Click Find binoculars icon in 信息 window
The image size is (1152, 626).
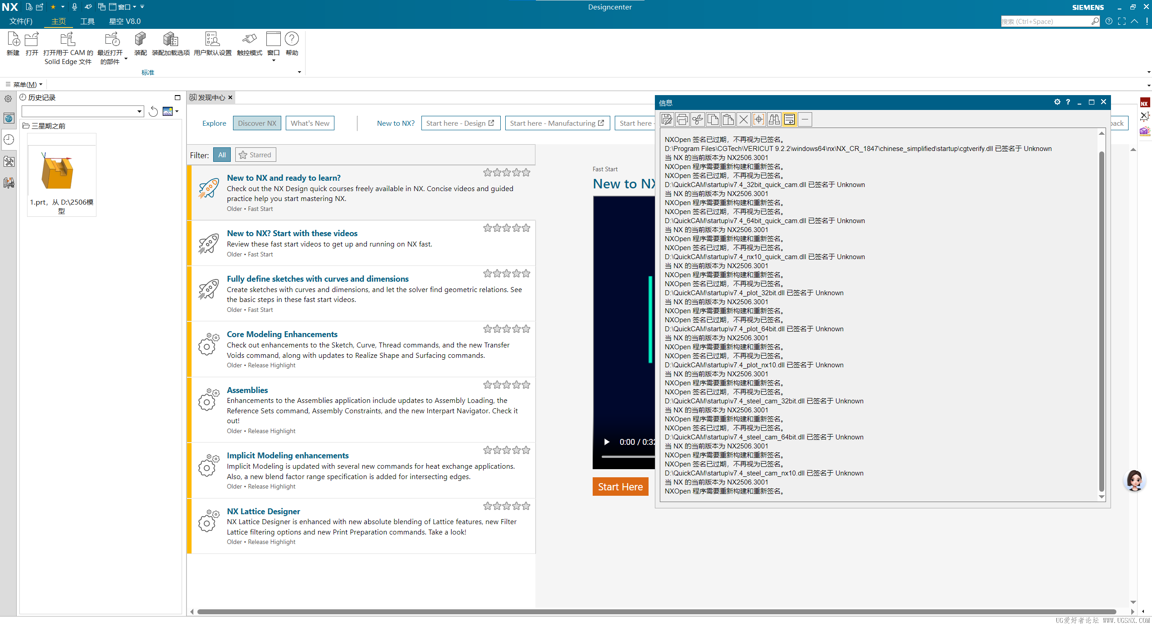tap(774, 119)
